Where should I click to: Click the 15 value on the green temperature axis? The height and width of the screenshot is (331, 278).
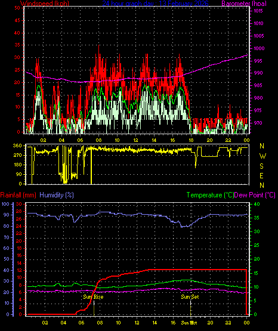(256, 273)
